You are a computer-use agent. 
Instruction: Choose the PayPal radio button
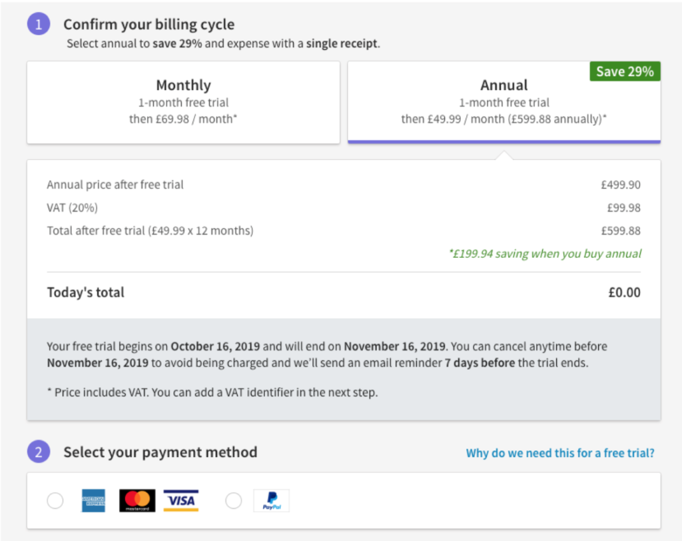click(234, 500)
